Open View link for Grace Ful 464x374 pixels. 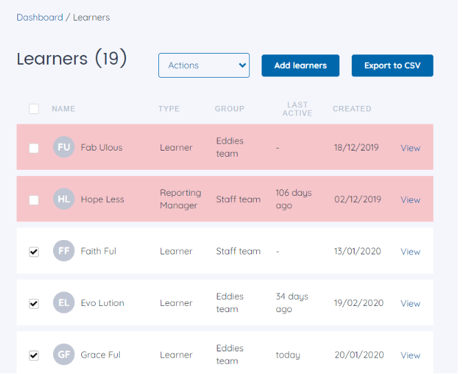pyautogui.click(x=410, y=355)
